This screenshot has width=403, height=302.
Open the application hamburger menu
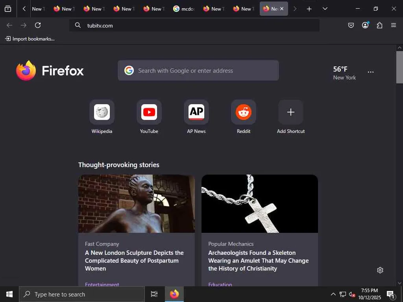pos(394,25)
